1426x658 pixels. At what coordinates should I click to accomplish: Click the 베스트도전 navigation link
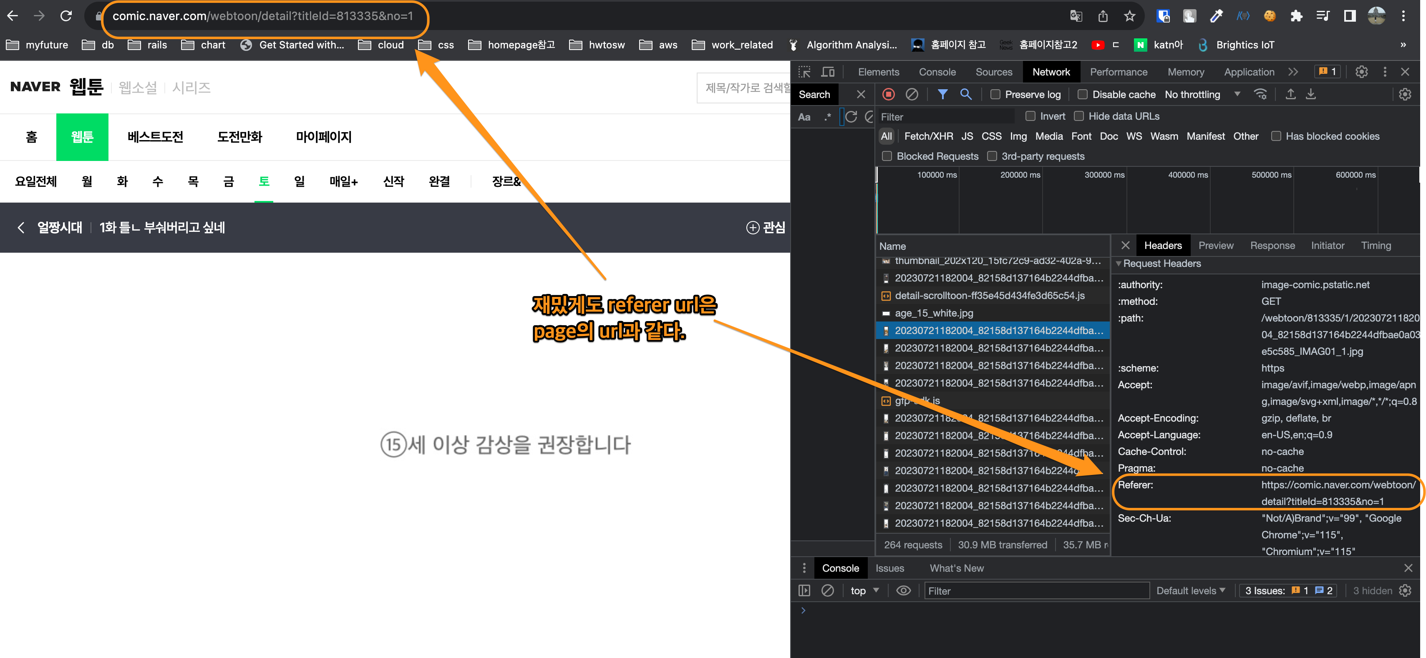pyautogui.click(x=155, y=137)
